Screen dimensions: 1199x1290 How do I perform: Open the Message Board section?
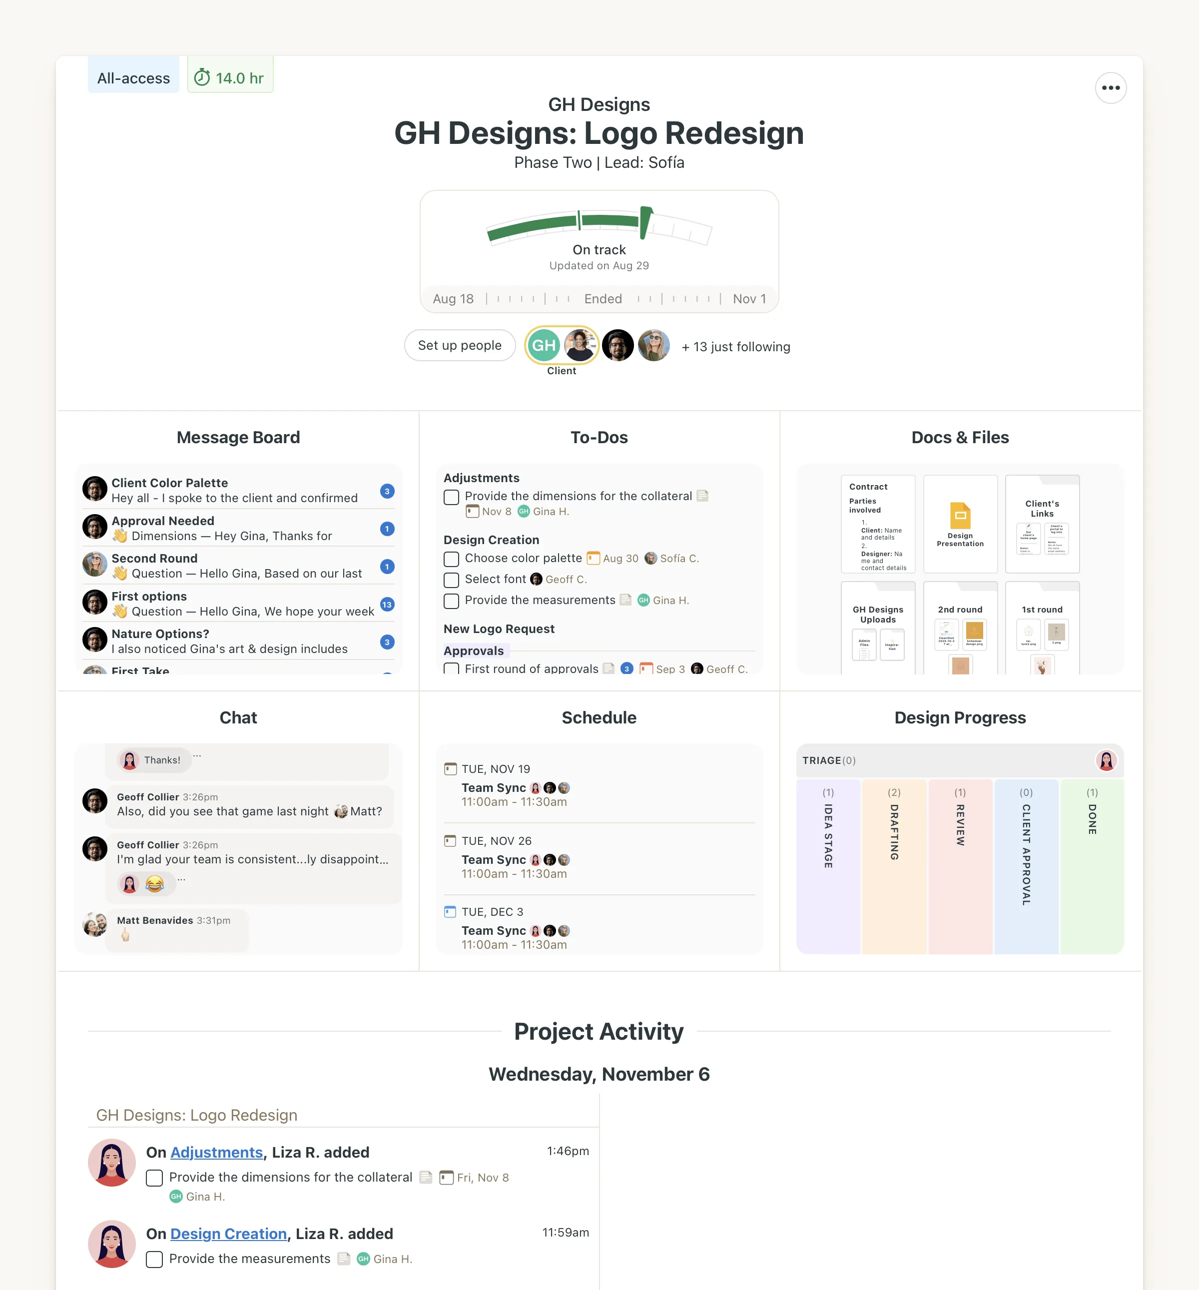[x=239, y=437]
